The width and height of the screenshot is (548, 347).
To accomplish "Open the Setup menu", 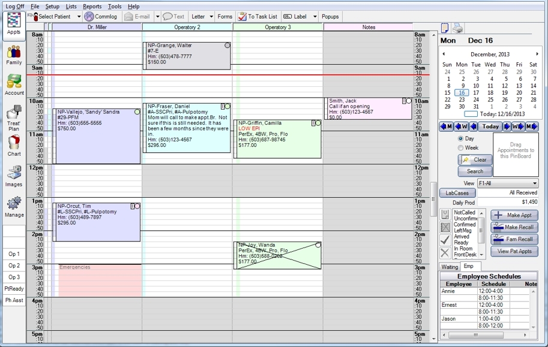I will click(52, 7).
